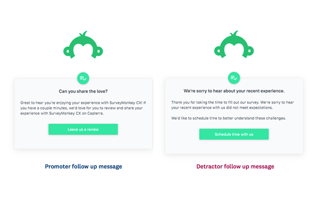The height and width of the screenshot is (207, 318).
Task: Select the "We're sorry to hear" heading
Action: (234, 91)
